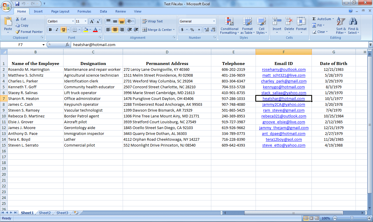This screenshot has height=222, width=373.
Task: Switch to the Sheet2 tab
Action: point(44,213)
